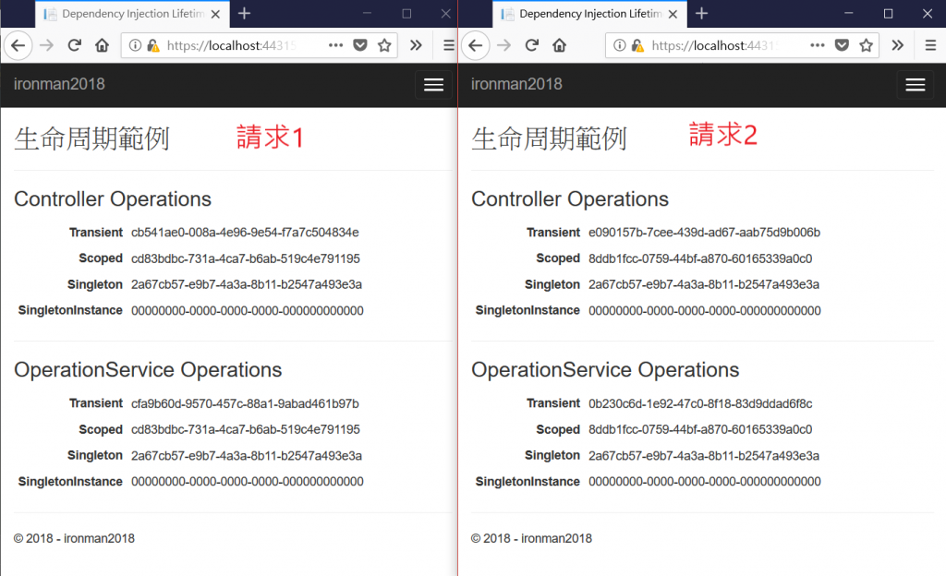The width and height of the screenshot is (946, 576).
Task: Click insecure lock warning icon in right window
Action: pos(637,45)
